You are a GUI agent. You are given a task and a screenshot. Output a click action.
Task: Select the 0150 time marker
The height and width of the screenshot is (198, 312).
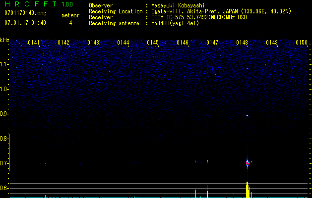[x=302, y=43]
